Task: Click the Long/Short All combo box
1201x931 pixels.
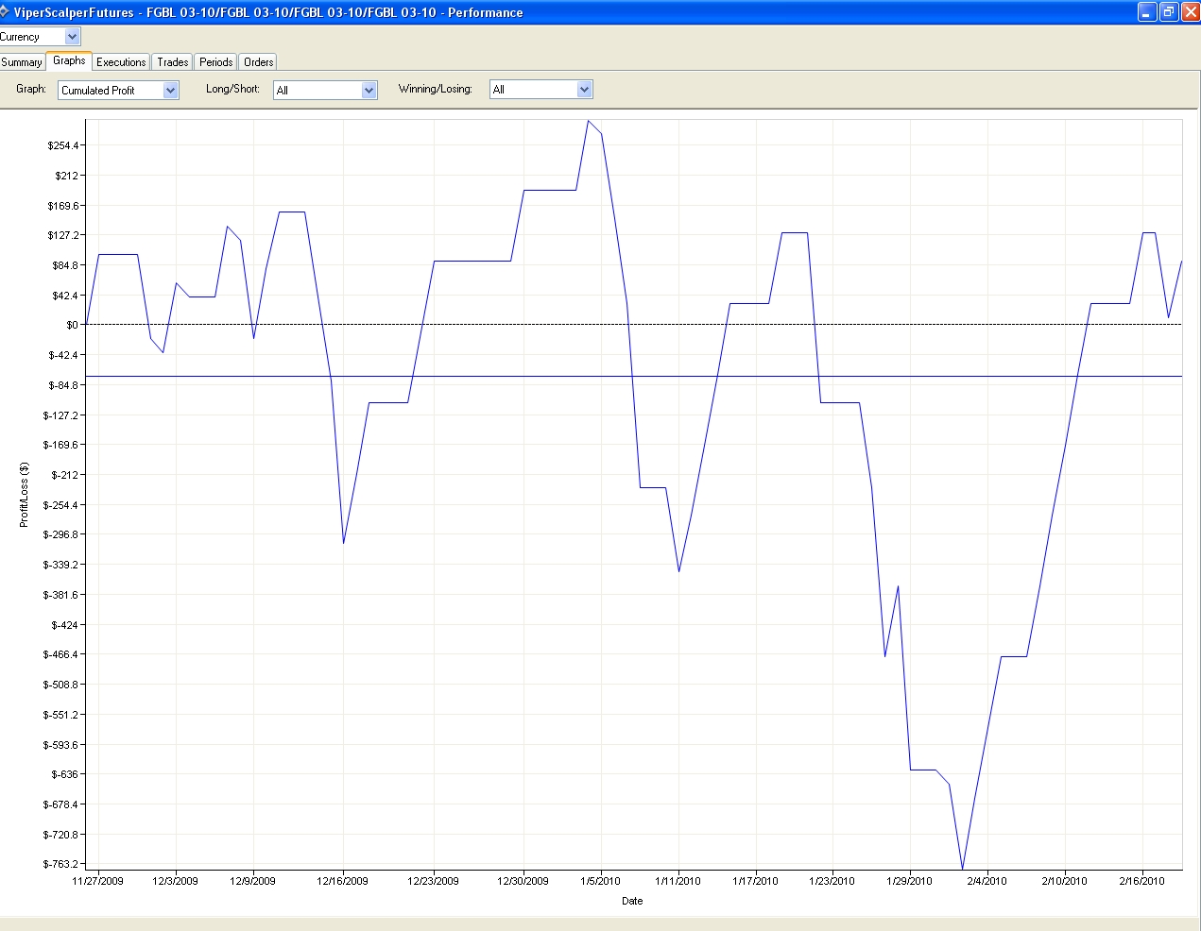Action: tap(325, 91)
